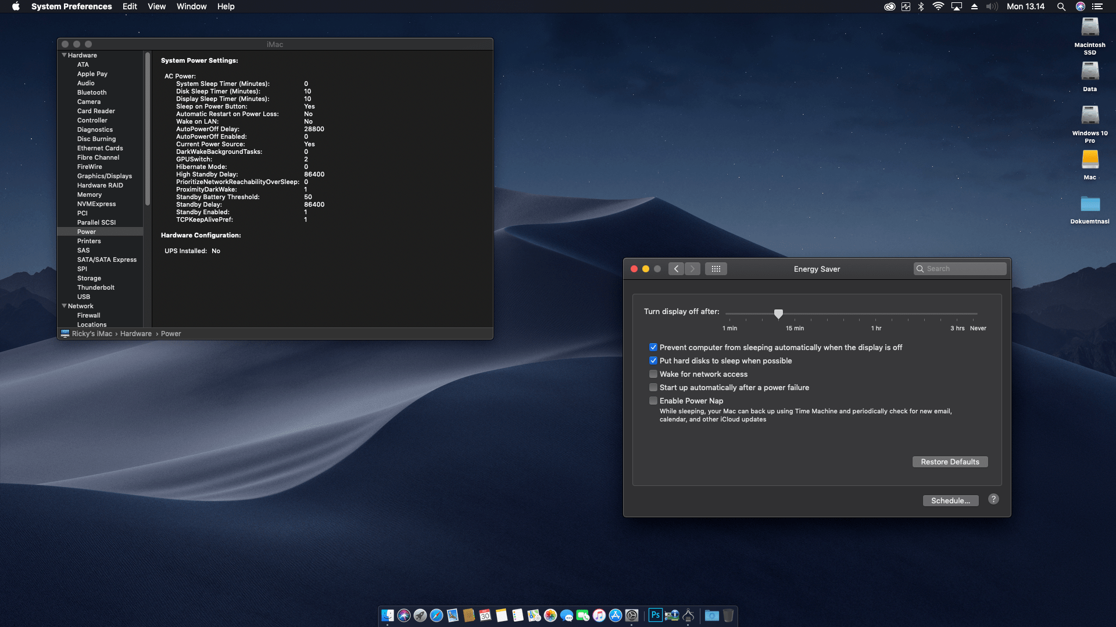Enable Power Nap

pos(653,401)
